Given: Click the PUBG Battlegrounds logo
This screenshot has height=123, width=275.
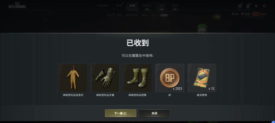Looking at the screenshot, I should (x=17, y=6).
